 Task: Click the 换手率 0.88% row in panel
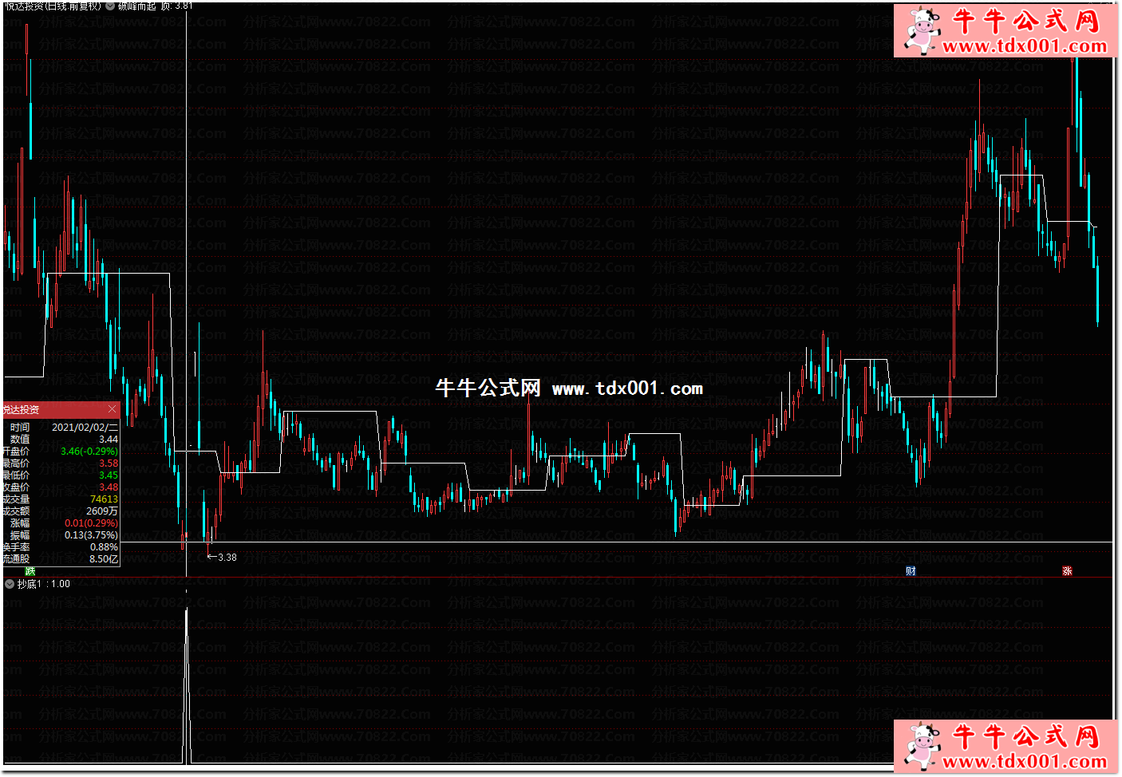click(x=104, y=547)
